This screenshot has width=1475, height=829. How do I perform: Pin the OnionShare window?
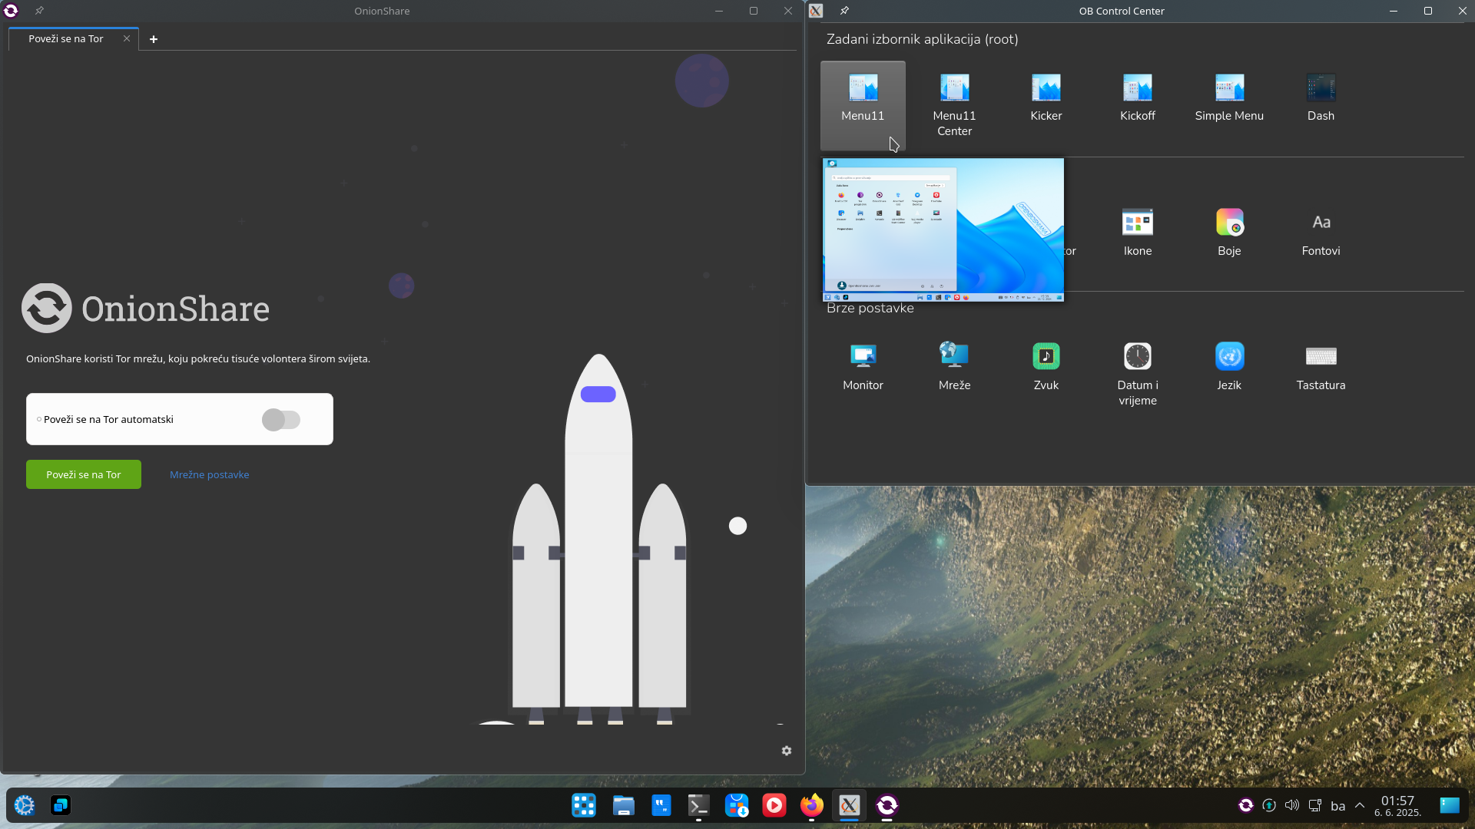tap(39, 11)
